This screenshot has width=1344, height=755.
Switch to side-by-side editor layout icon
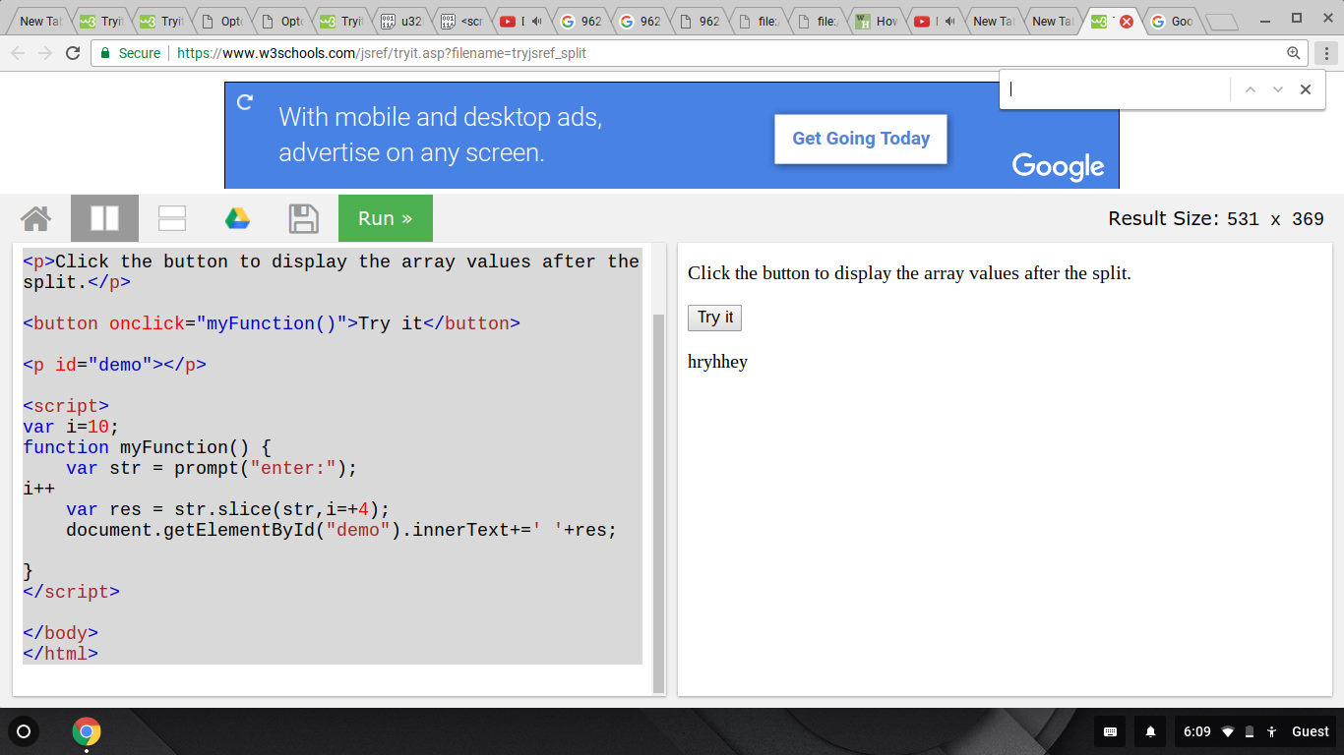[x=104, y=218]
